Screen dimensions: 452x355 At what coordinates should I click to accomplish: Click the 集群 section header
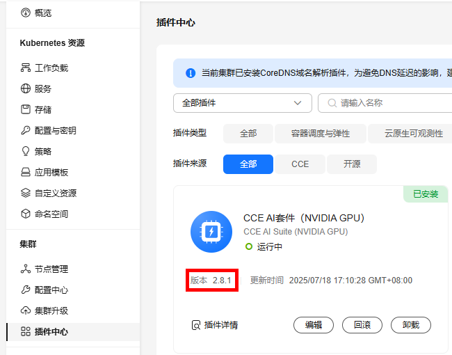(28, 244)
